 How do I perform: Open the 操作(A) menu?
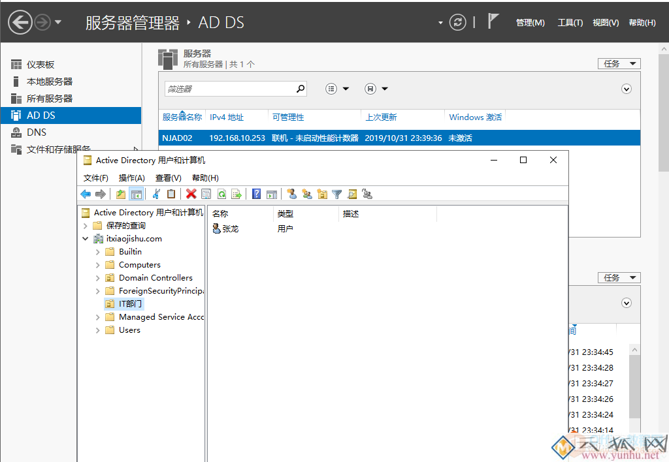[x=131, y=177]
